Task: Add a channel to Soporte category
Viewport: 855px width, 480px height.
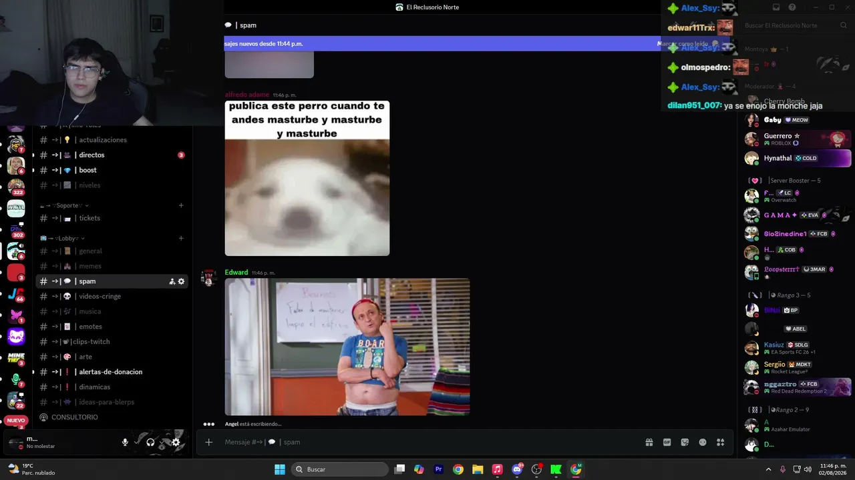Action: pos(181,205)
